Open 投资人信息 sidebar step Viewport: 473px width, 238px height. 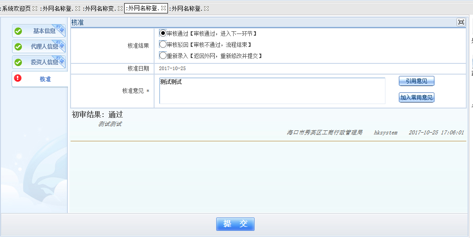39,62
